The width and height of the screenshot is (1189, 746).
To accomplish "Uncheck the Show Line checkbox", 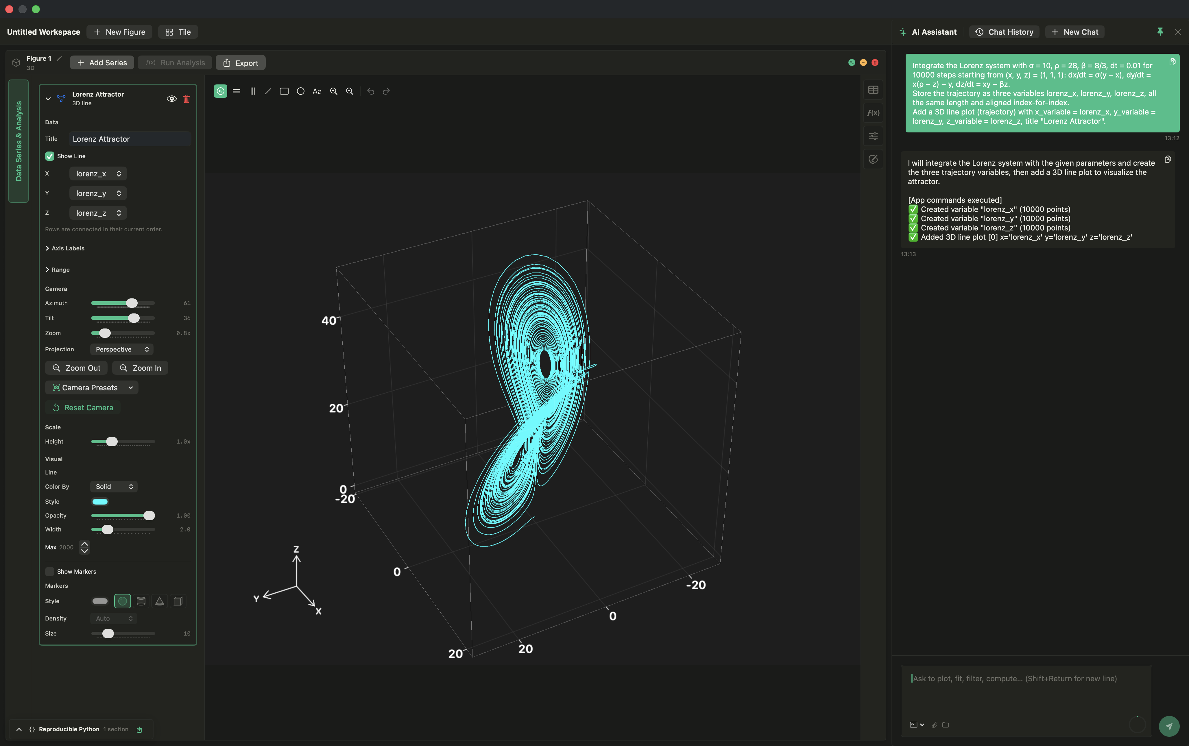I will click(x=50, y=156).
